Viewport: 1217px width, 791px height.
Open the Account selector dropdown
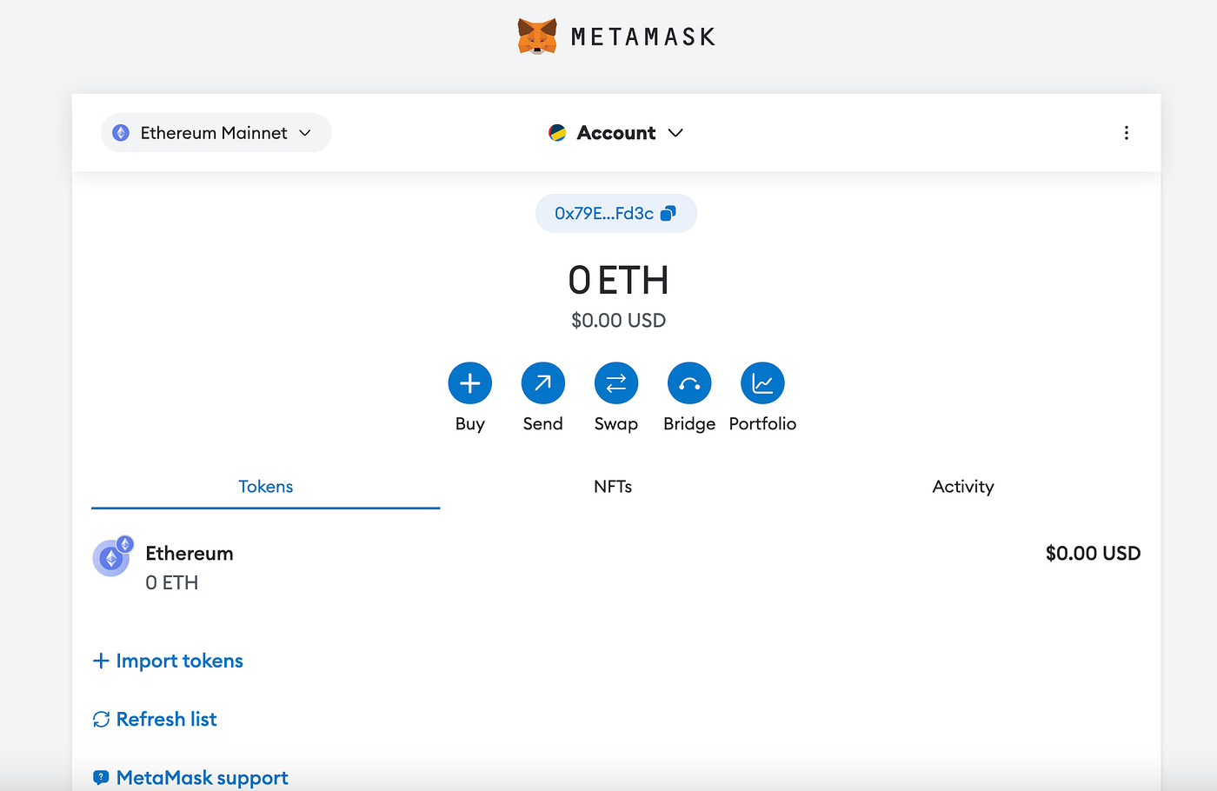tap(616, 133)
